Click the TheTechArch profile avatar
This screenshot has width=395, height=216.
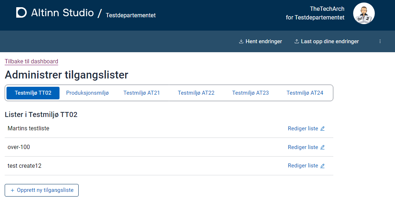coord(364,13)
